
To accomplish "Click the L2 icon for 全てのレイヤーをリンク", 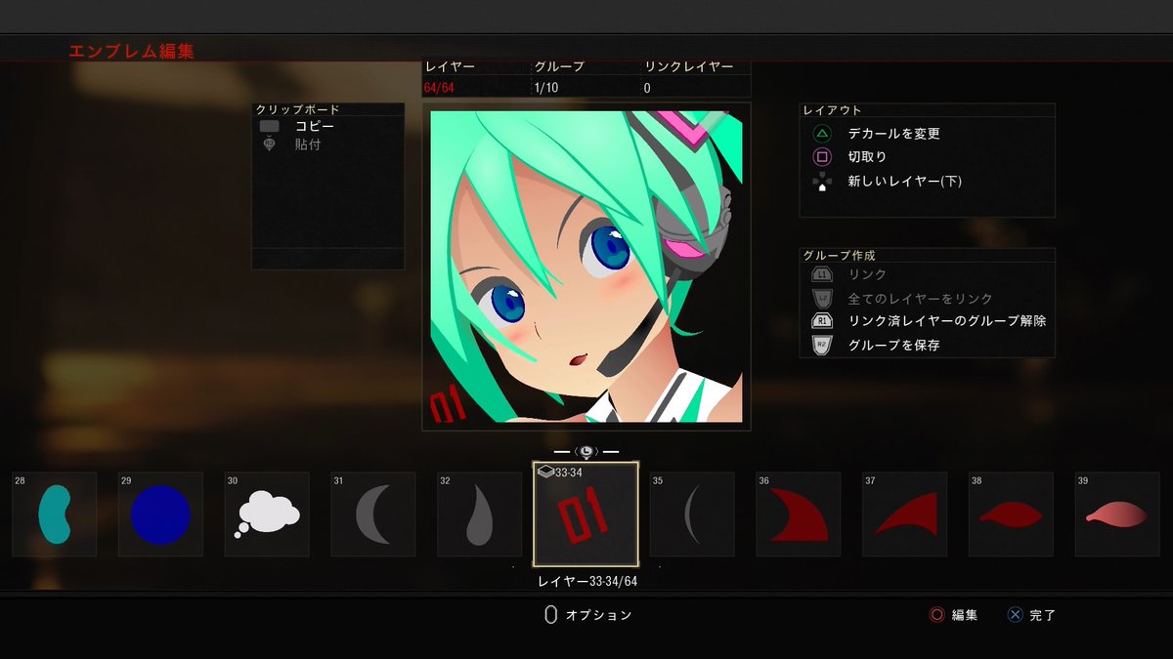I will click(822, 298).
